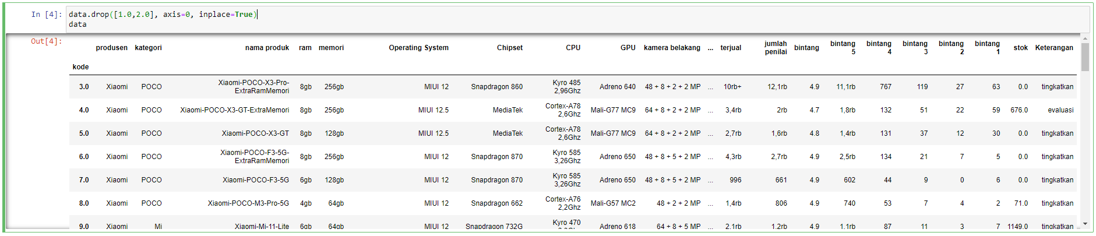Click the '767' bintang 4 cell
The image size is (1096, 236).
click(x=886, y=87)
